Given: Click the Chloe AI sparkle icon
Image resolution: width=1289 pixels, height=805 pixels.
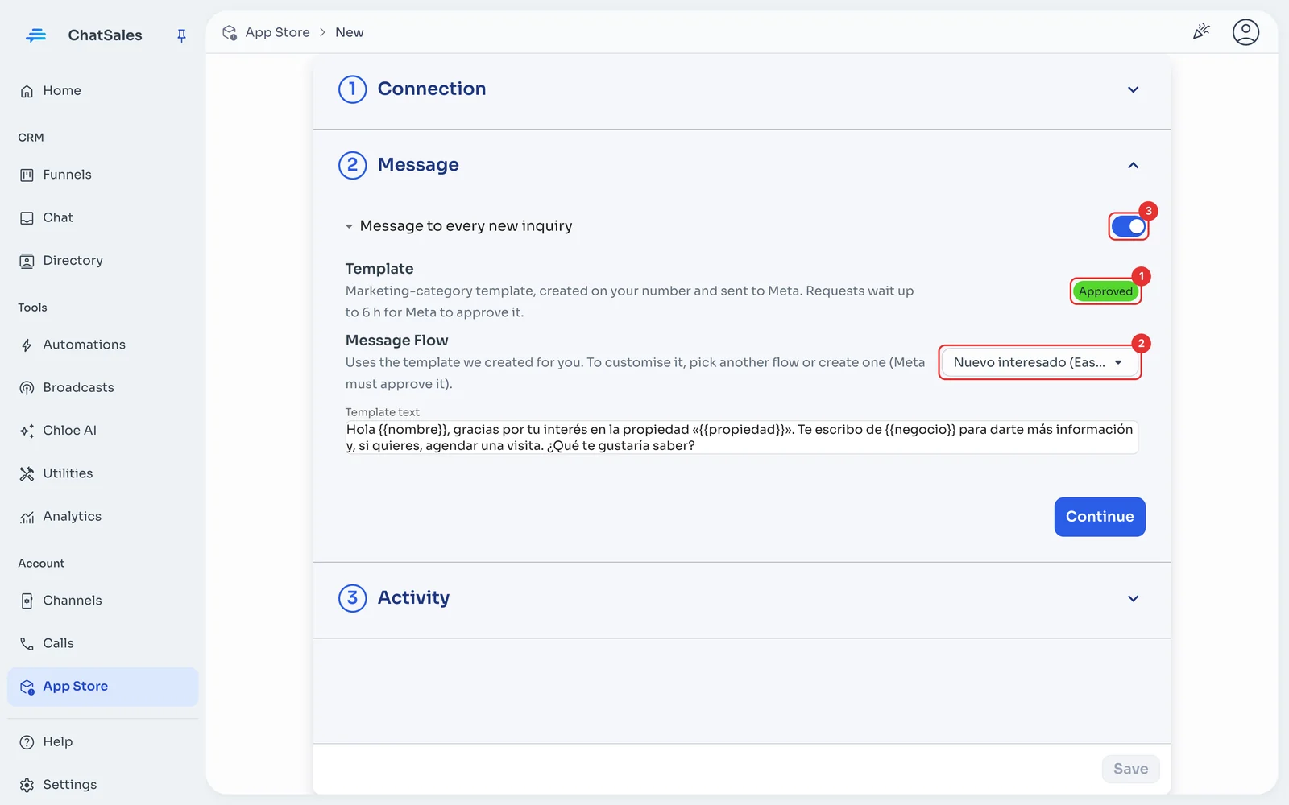Looking at the screenshot, I should coord(27,431).
